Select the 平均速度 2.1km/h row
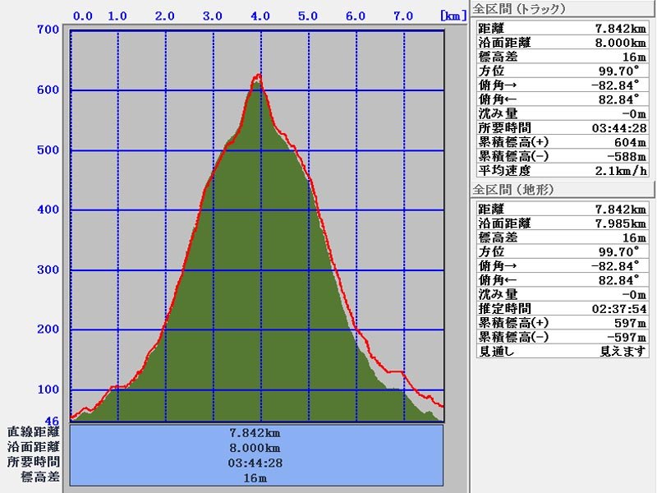Image resolution: width=657 pixels, height=493 pixels. pos(562,171)
